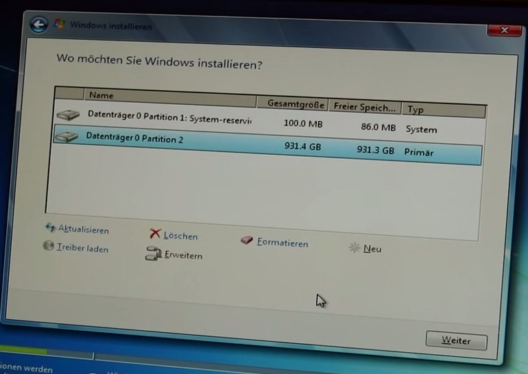The image size is (528, 374).
Task: Choose the Erweitern link
Action: tap(184, 255)
